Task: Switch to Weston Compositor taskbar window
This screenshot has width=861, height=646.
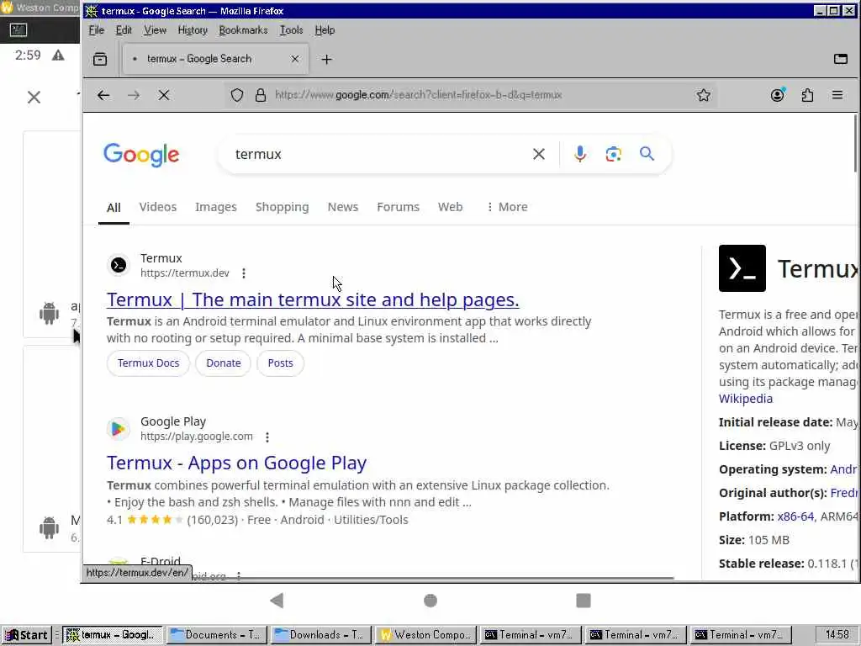Action: click(426, 635)
